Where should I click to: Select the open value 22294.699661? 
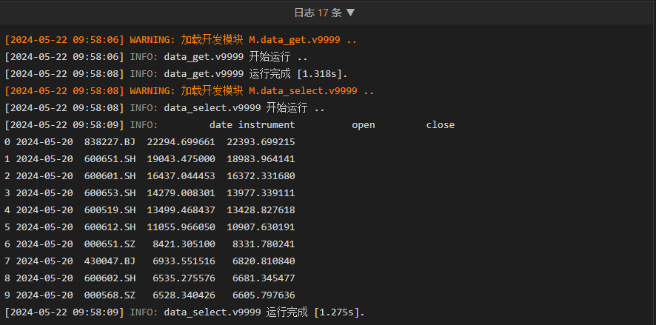click(x=181, y=142)
